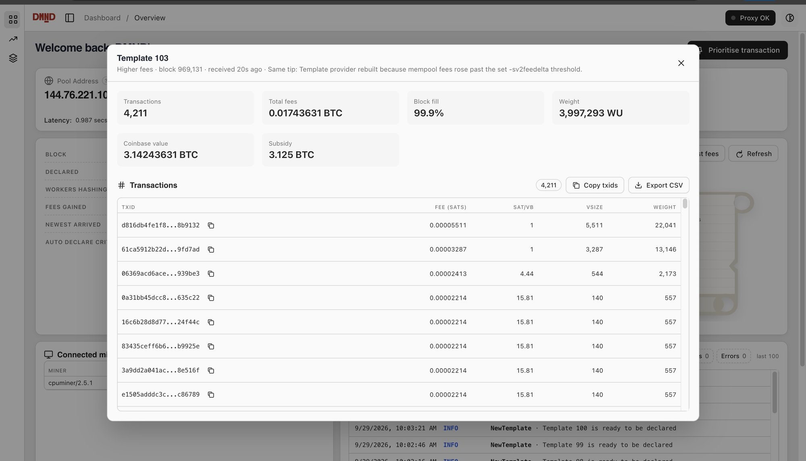The image size is (806, 461).
Task: Click the Refresh button
Action: pyautogui.click(x=753, y=154)
